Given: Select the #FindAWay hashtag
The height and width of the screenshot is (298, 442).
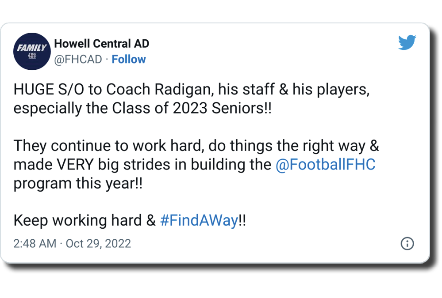Looking at the screenshot, I should 199,221.
